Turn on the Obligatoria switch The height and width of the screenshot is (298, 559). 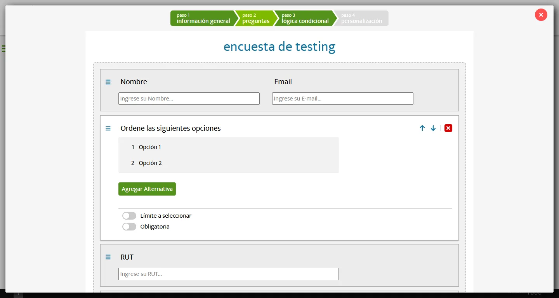coord(129,227)
